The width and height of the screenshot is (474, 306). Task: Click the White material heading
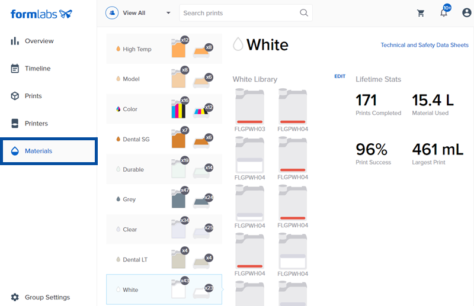[x=267, y=45]
